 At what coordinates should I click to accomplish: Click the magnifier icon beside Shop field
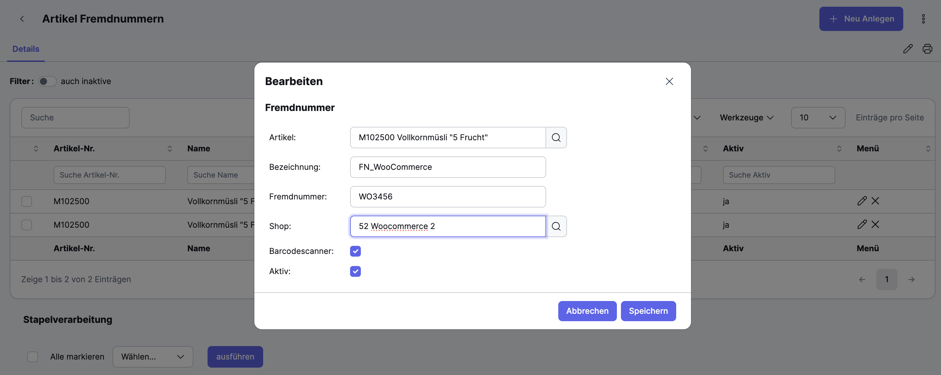(x=556, y=226)
